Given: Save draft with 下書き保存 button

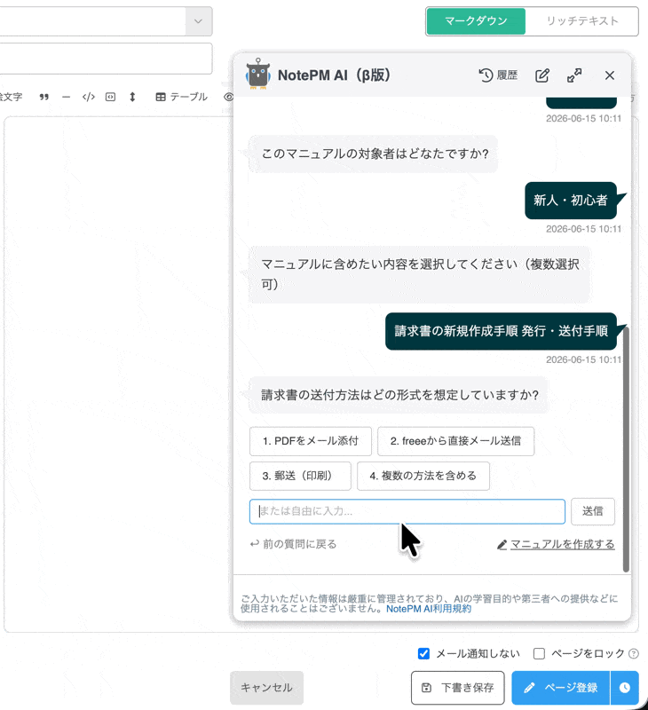Looking at the screenshot, I should click(x=458, y=688).
